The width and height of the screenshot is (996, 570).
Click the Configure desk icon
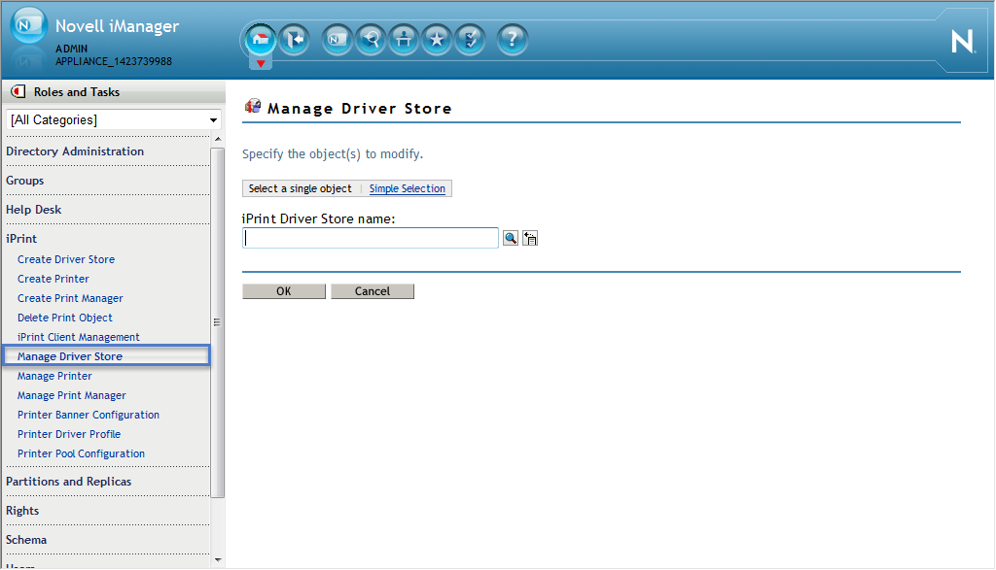point(404,40)
